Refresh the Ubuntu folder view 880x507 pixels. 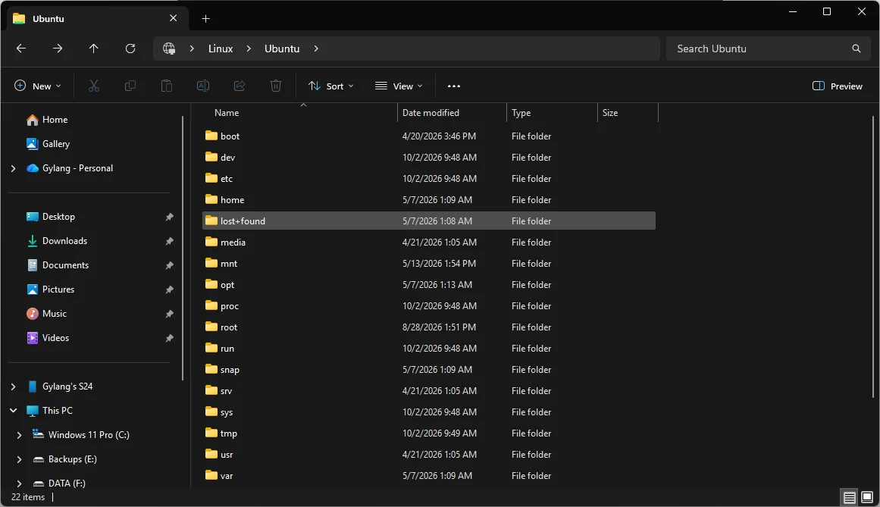[130, 49]
